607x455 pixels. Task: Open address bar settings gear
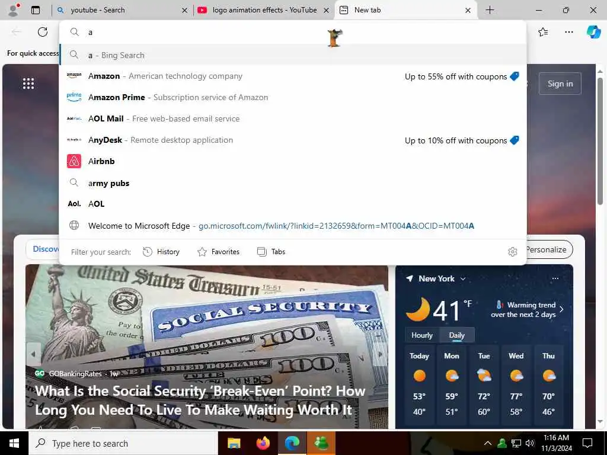(513, 252)
